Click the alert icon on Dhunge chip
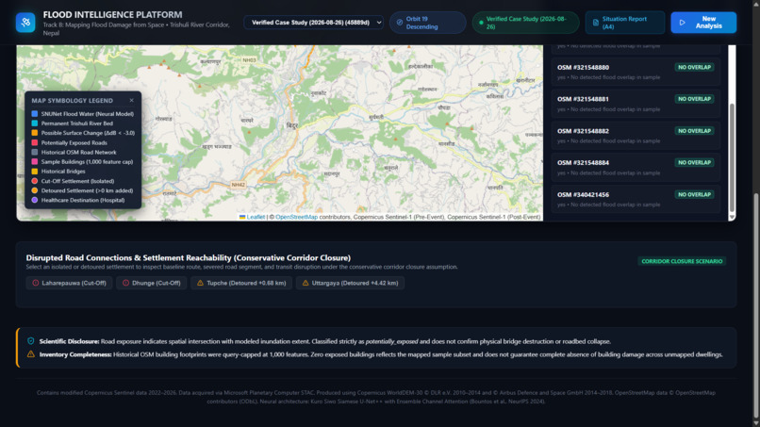760x427 pixels. click(x=125, y=283)
